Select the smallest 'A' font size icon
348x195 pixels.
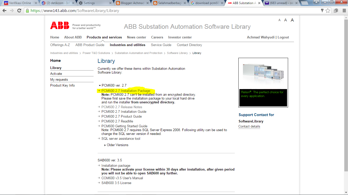click(x=279, y=20)
